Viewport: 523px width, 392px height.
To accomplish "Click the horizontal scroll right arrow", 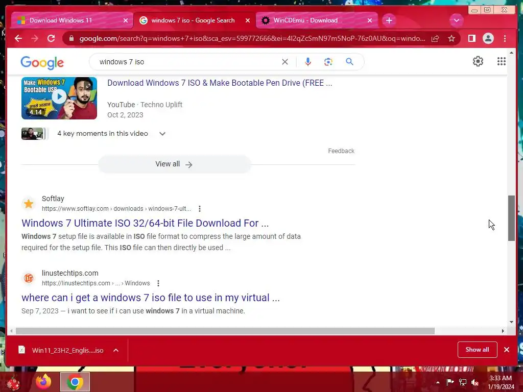I will pyautogui.click(x=503, y=331).
